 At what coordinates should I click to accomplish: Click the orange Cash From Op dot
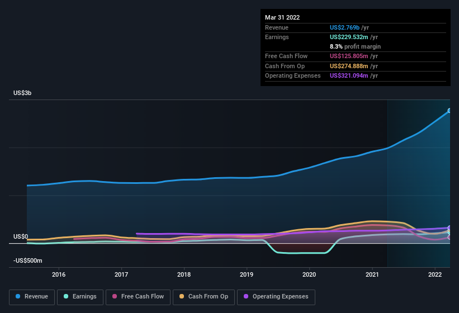point(182,296)
